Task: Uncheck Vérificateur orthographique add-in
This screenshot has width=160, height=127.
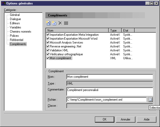Action: click(x=48, y=54)
